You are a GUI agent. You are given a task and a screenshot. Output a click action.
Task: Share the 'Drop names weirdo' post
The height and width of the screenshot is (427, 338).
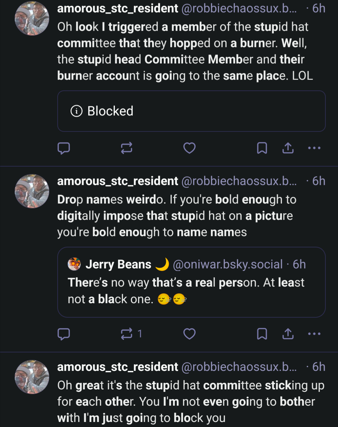(x=288, y=334)
